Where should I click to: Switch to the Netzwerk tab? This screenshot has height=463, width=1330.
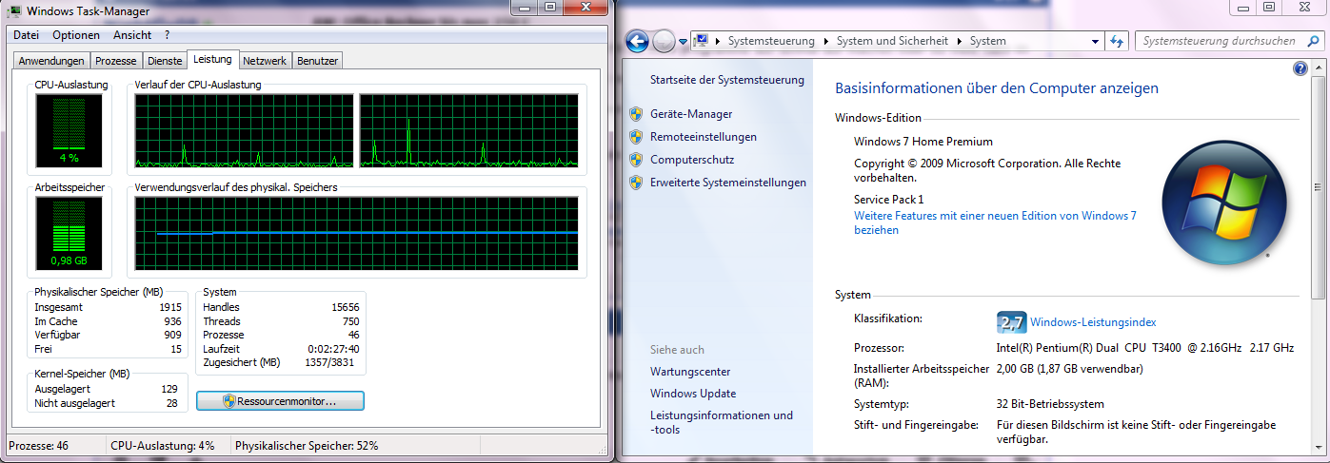coord(265,61)
